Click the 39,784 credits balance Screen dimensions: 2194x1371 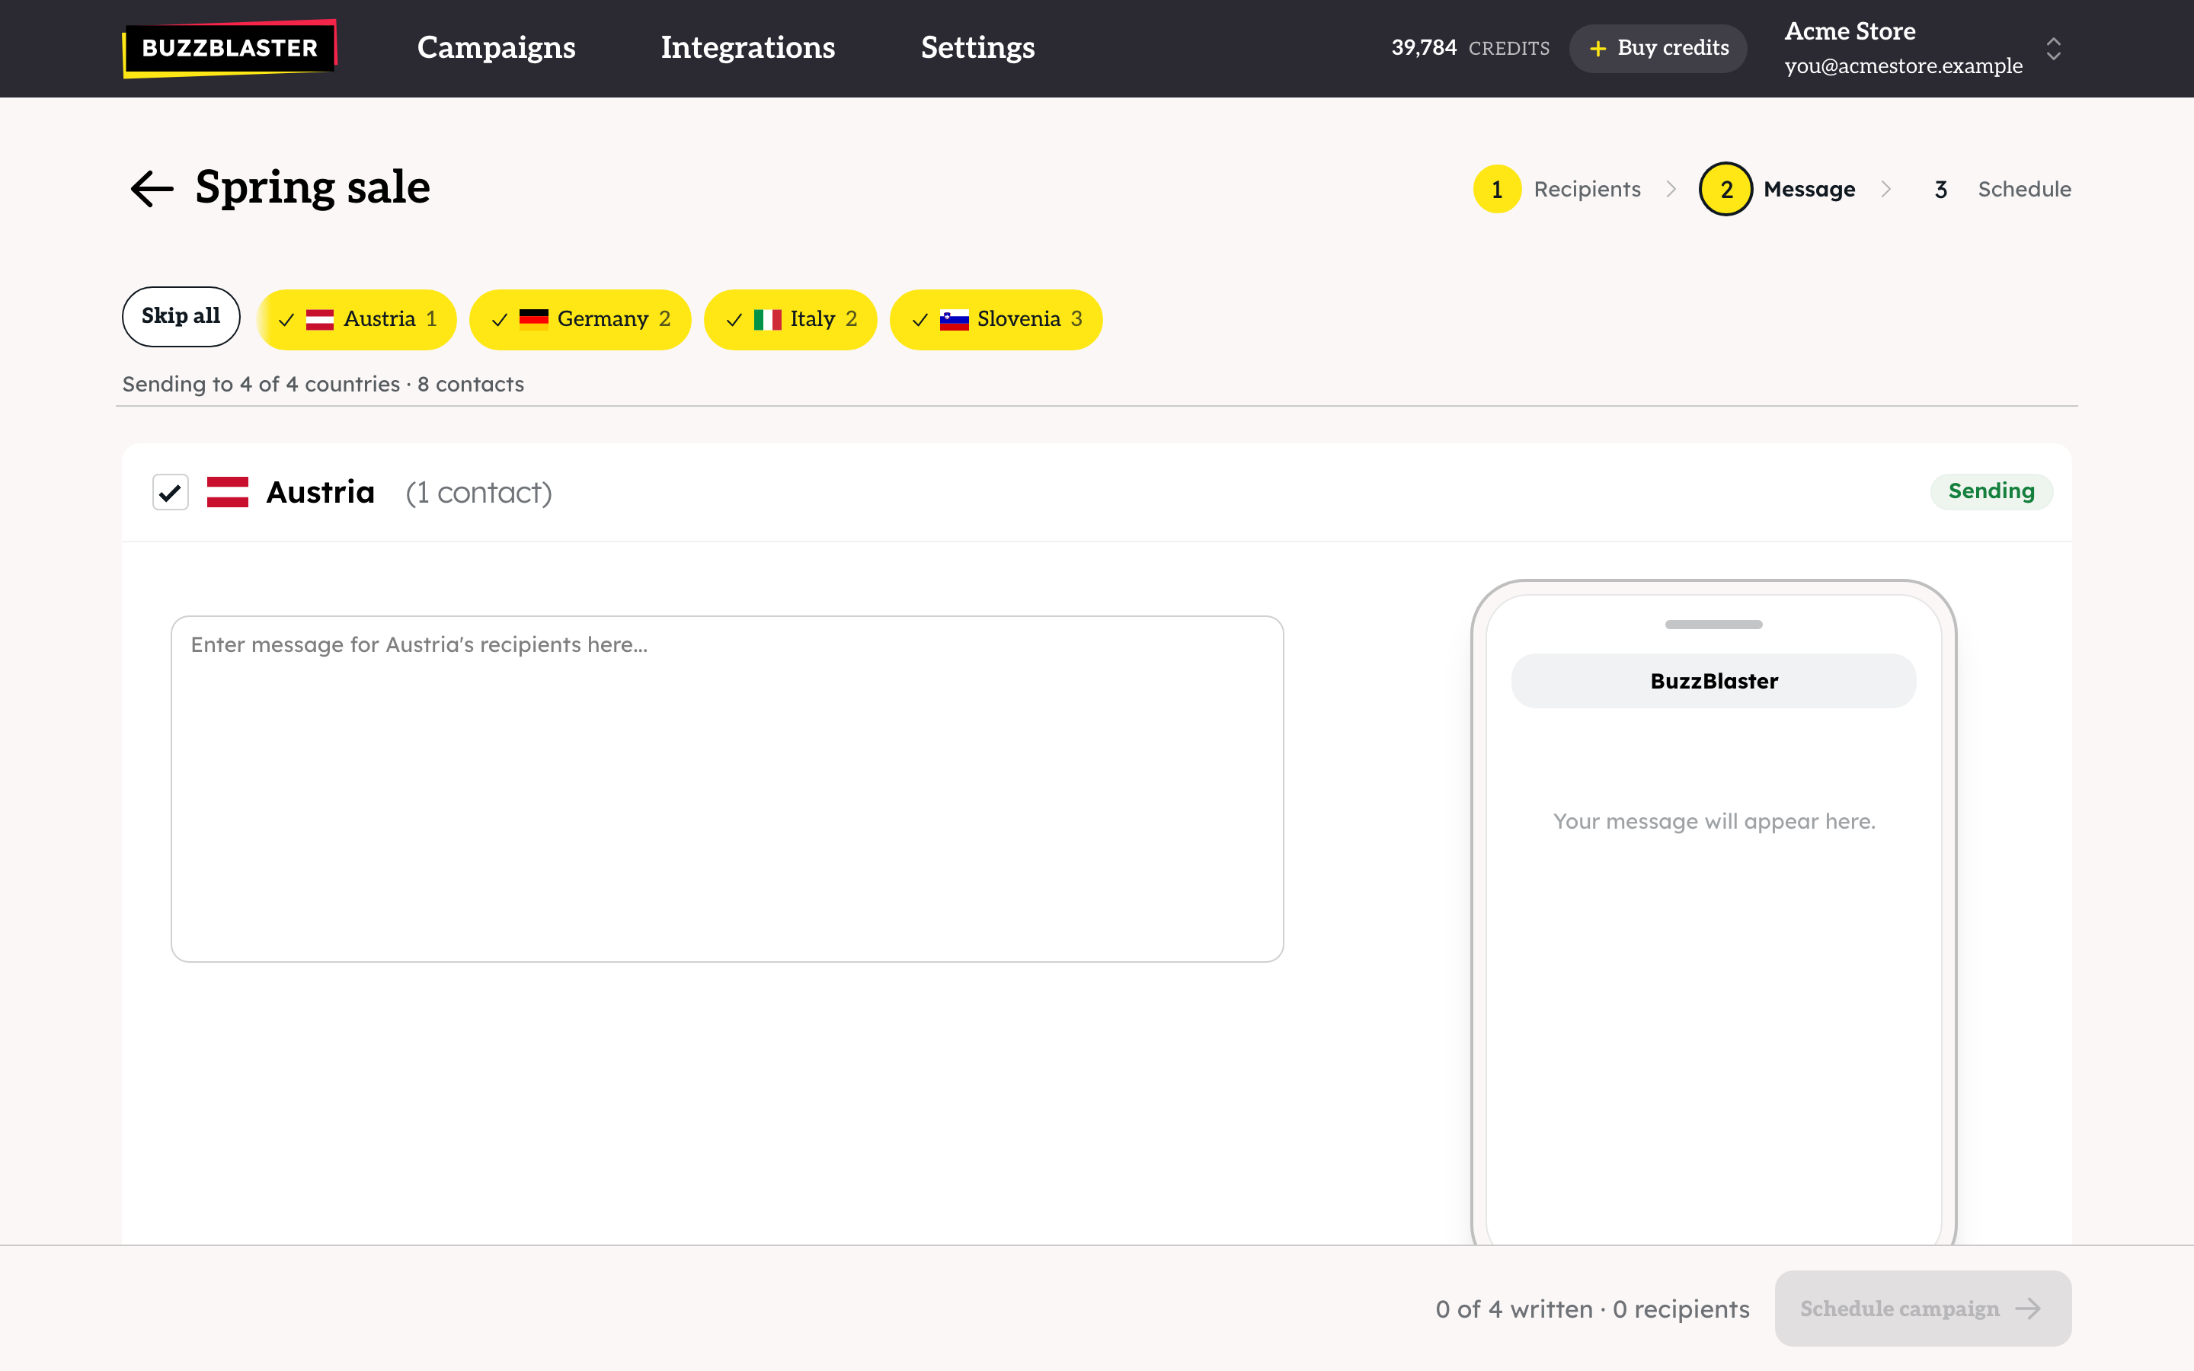1470,48
